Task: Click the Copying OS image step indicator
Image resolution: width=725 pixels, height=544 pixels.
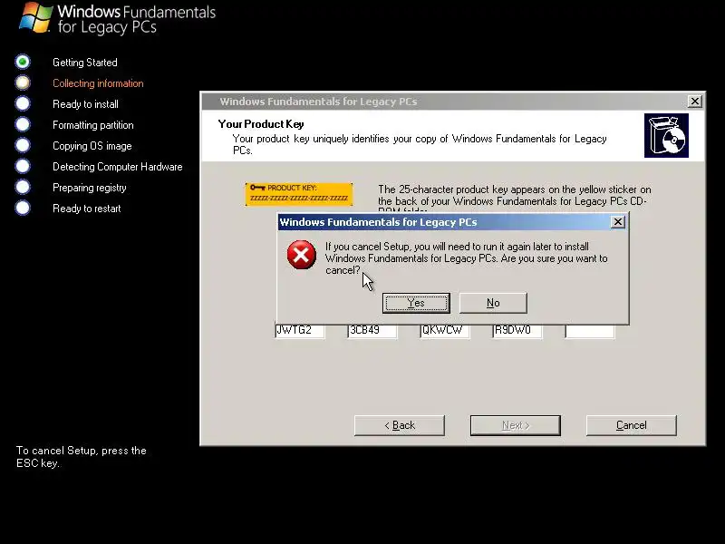Action: tap(23, 145)
